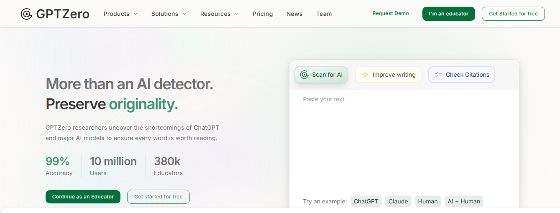Try the AI + Human example

click(x=464, y=201)
